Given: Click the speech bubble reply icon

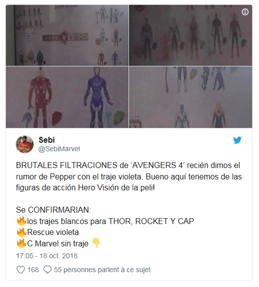Looking at the screenshot, I should click(x=47, y=270).
